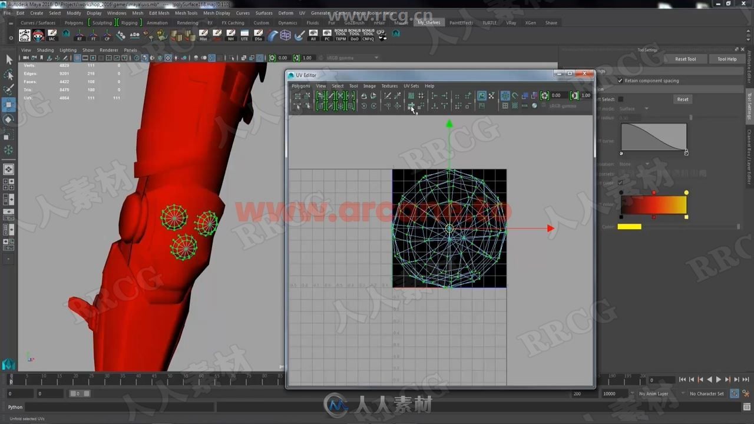Click the Unfold UVs icon in UV Editor
The image size is (754, 424).
[411, 105]
